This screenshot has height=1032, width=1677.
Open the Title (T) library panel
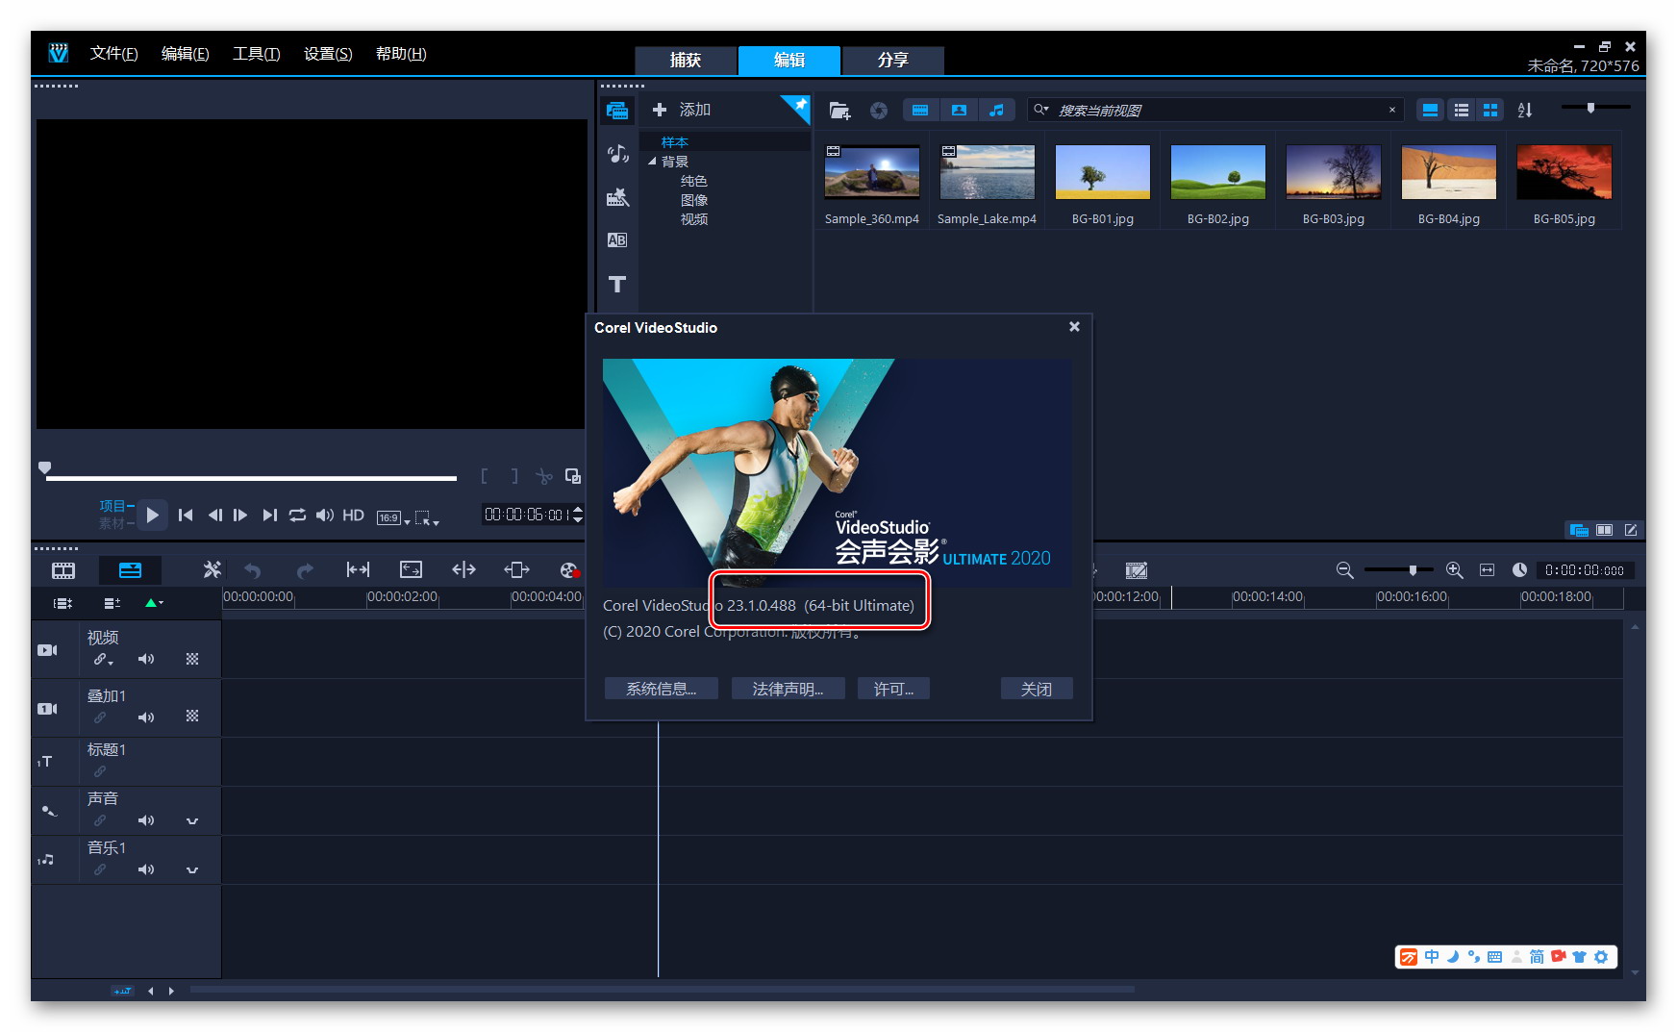[617, 284]
